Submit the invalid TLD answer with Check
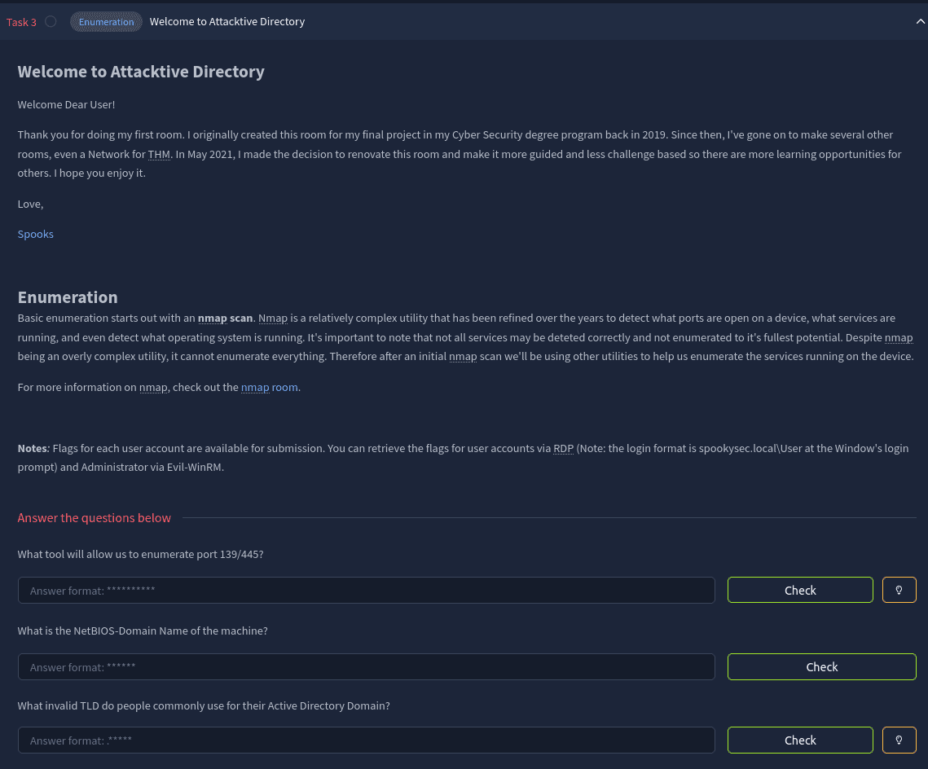The image size is (928, 769). 799,740
